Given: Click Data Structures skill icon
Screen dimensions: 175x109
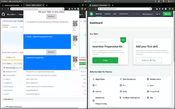Looking at the screenshot, I should pos(121,79).
